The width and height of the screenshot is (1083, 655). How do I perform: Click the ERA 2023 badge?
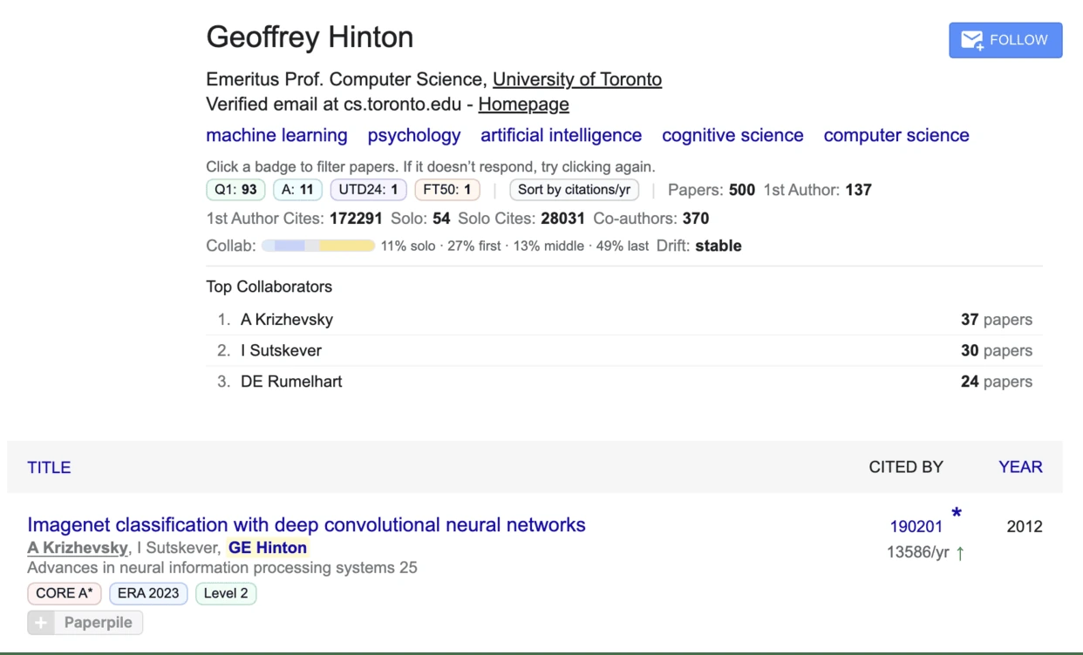pyautogui.click(x=148, y=593)
